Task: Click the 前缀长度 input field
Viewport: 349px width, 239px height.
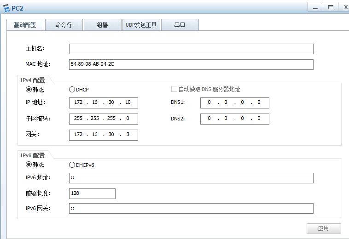Action: (x=92, y=193)
